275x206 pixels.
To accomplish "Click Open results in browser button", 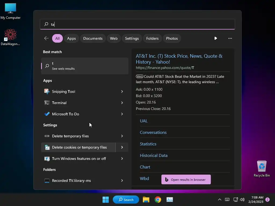I will [x=186, y=179].
